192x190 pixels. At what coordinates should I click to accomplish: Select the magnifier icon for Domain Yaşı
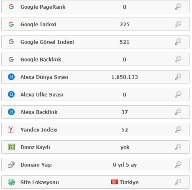point(178,165)
